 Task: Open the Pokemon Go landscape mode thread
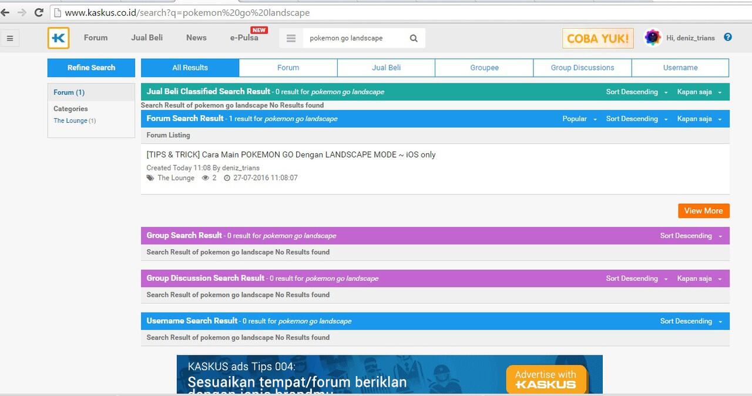click(291, 155)
